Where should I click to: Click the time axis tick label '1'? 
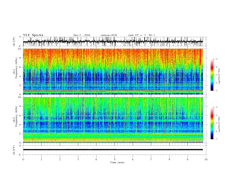click(x=41, y=159)
